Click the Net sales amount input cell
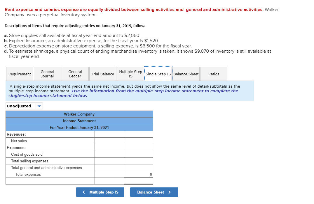Viewport: 314px width, 204px height. point(109,141)
